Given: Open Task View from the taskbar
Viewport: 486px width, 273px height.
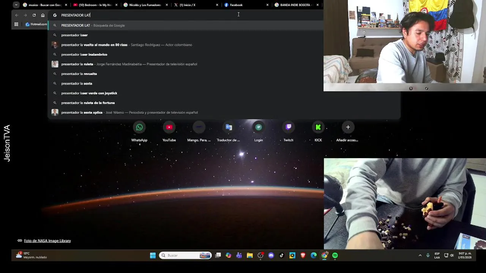Looking at the screenshot, I should (218, 256).
